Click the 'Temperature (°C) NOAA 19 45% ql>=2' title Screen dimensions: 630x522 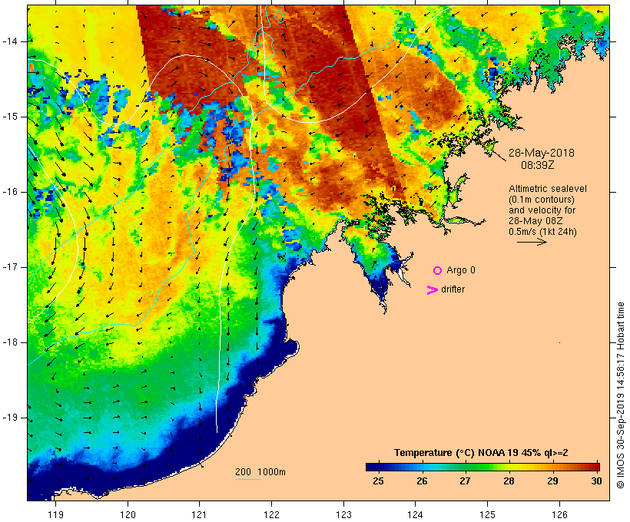(x=481, y=453)
